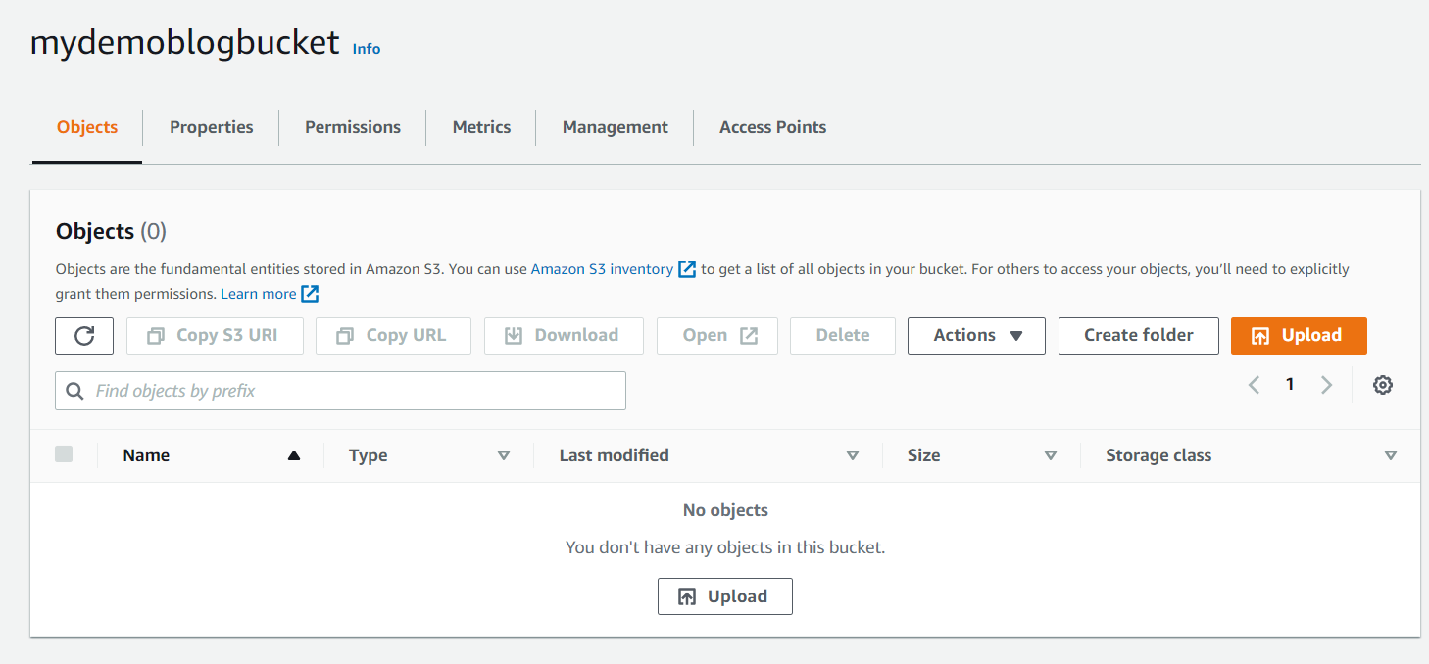Open the Actions dropdown menu
The image size is (1429, 664).
click(x=976, y=335)
